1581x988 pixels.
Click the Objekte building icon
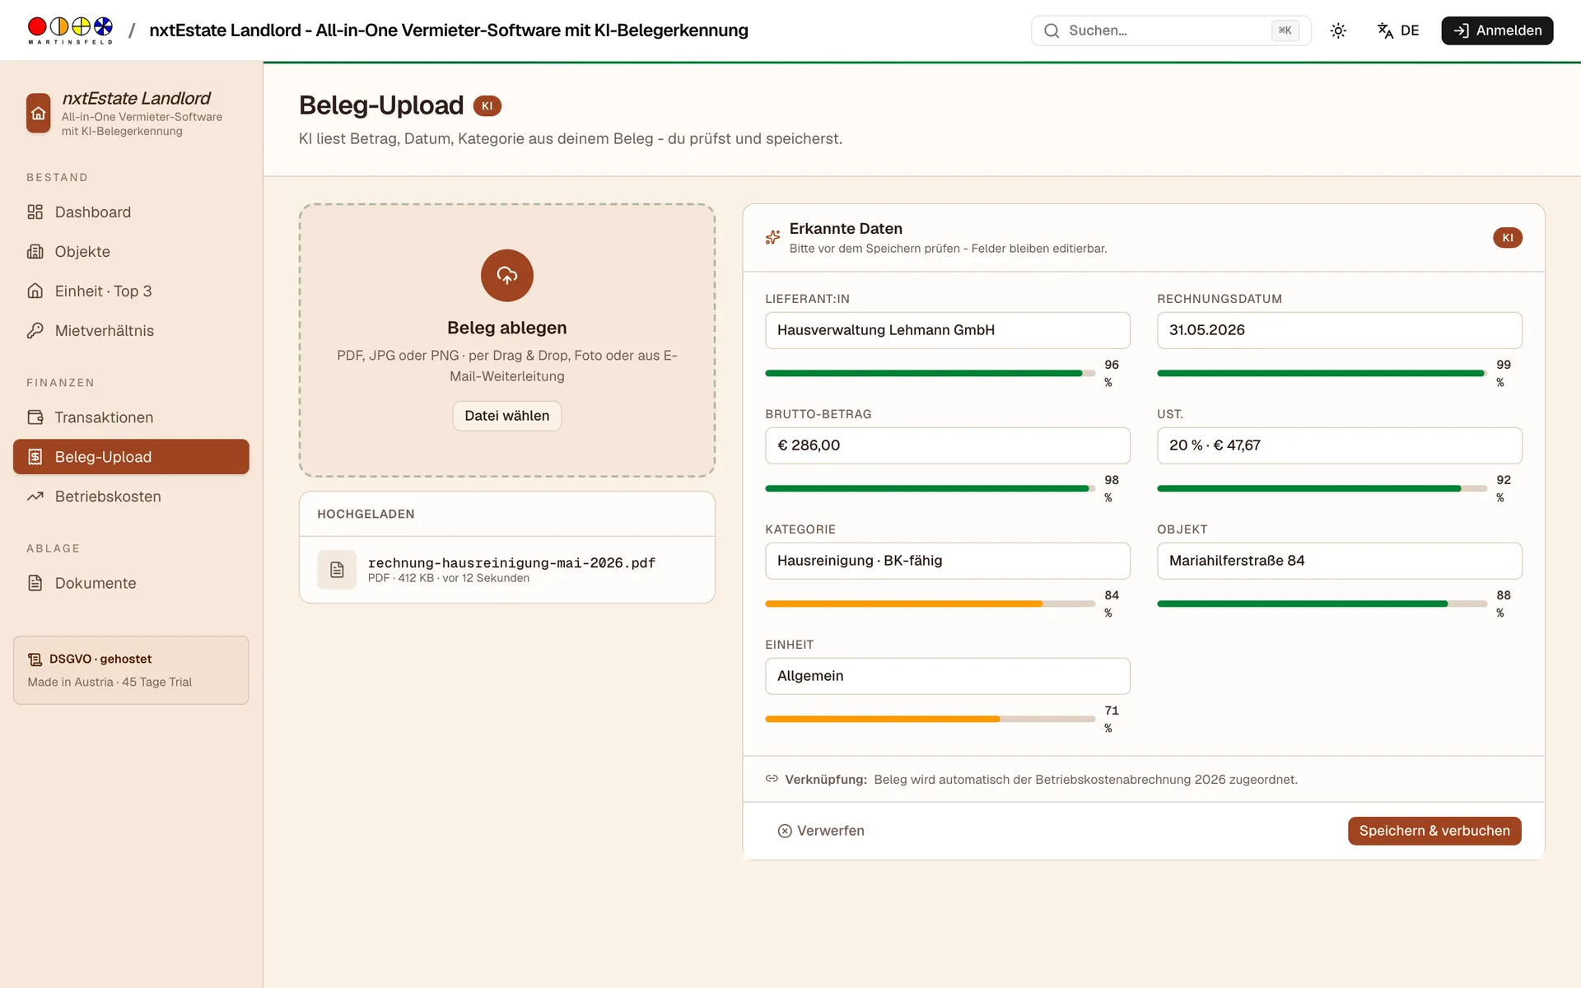[35, 251]
